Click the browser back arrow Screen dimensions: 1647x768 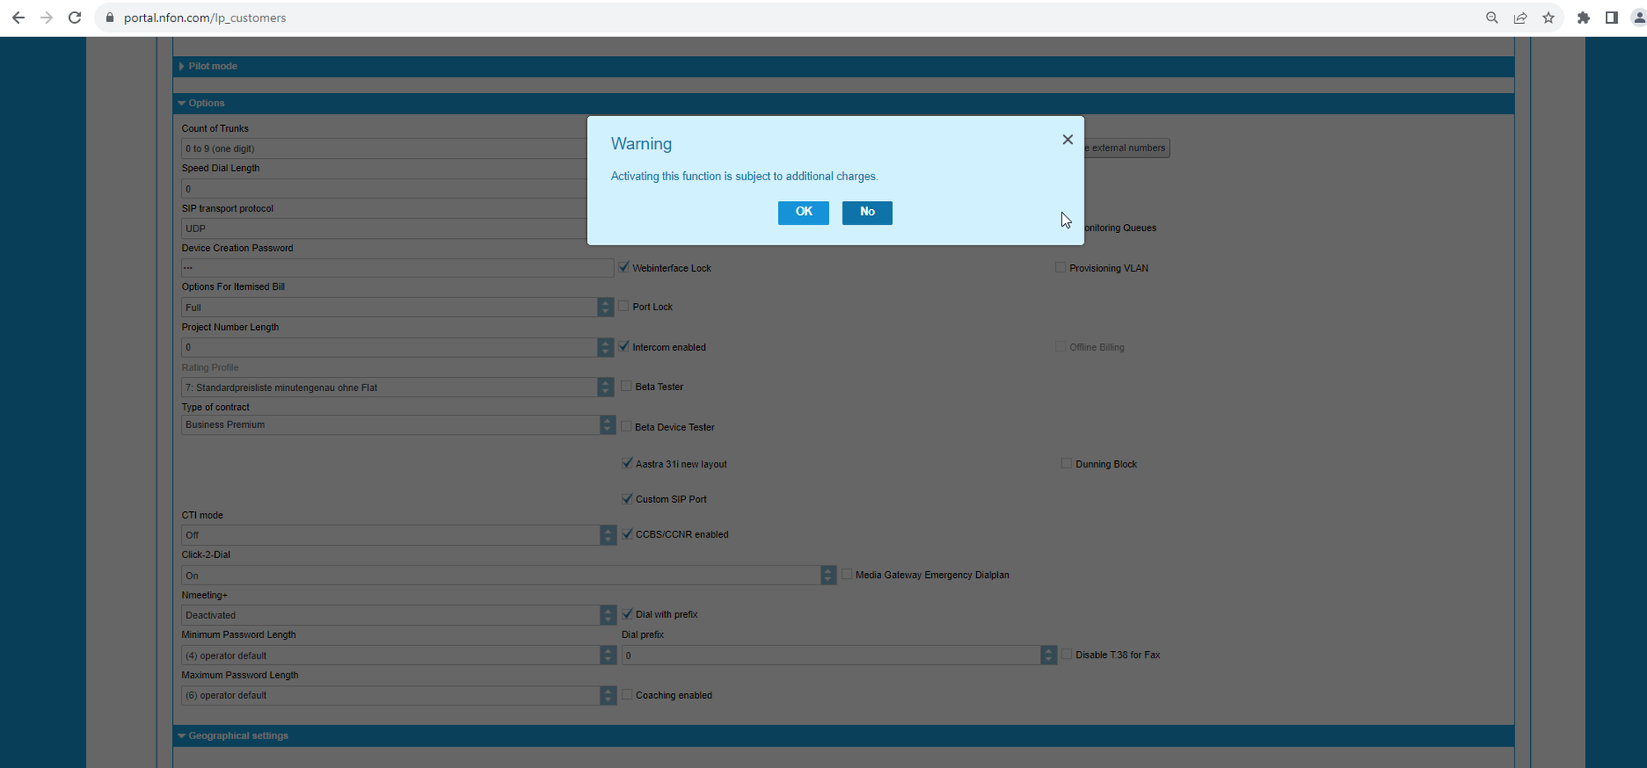pos(18,17)
